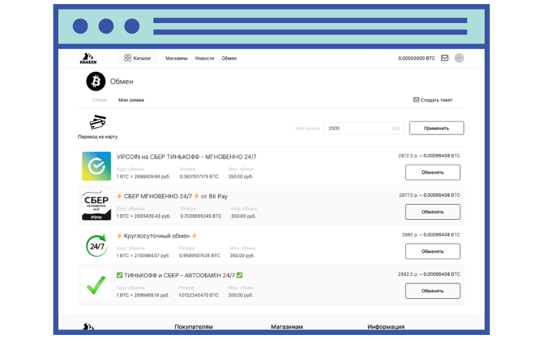The image size is (543, 339).
Task: Switch to the Мои заявки tab
Action: (131, 100)
